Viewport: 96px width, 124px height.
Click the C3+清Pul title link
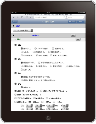[x=35, y=35]
